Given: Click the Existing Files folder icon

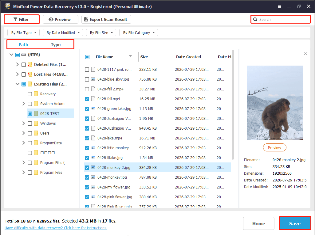Looking at the screenshot, I should 30,84.
